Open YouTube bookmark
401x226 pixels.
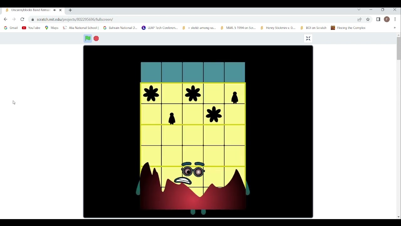coord(31,28)
